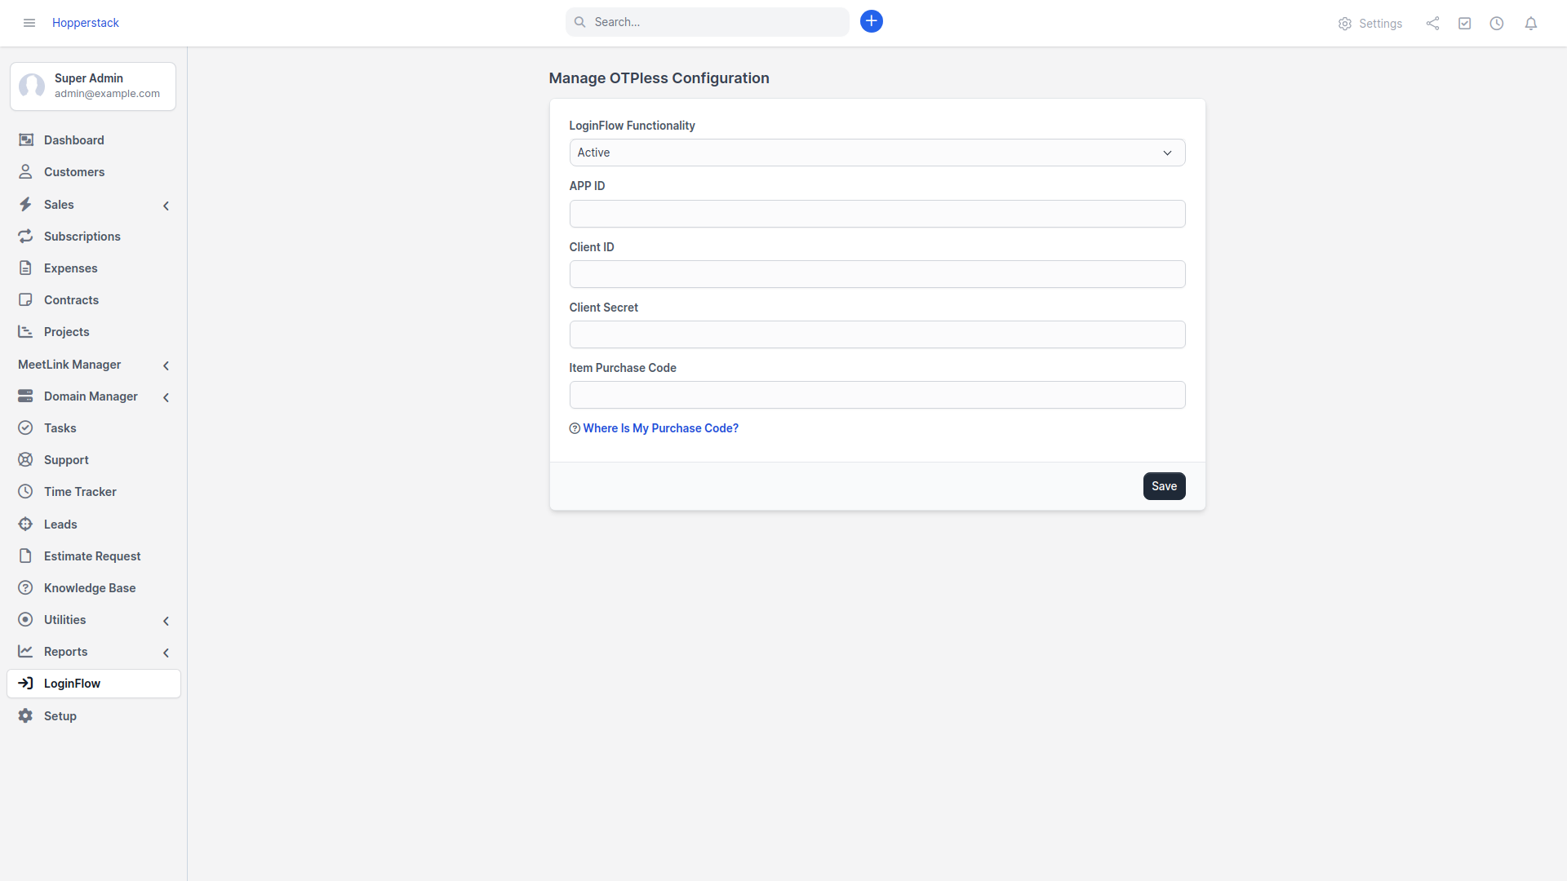The width and height of the screenshot is (1567, 881).
Task: Click into the Client Secret field
Action: click(x=877, y=334)
